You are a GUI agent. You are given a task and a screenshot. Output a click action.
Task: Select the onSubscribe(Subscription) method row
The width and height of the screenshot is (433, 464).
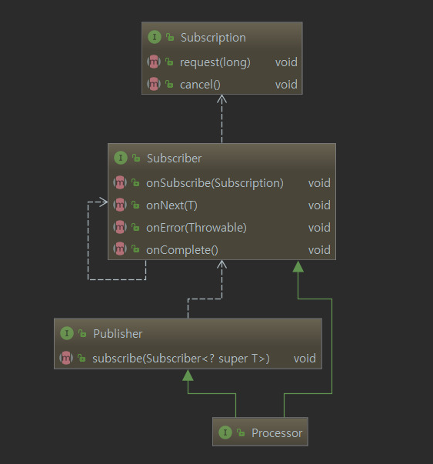tap(221, 183)
